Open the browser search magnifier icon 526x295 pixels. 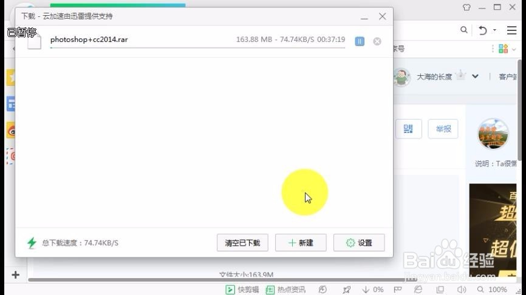464,30
